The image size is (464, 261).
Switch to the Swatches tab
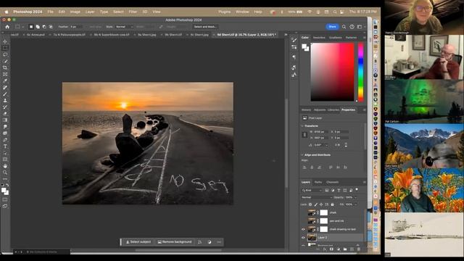(x=319, y=38)
